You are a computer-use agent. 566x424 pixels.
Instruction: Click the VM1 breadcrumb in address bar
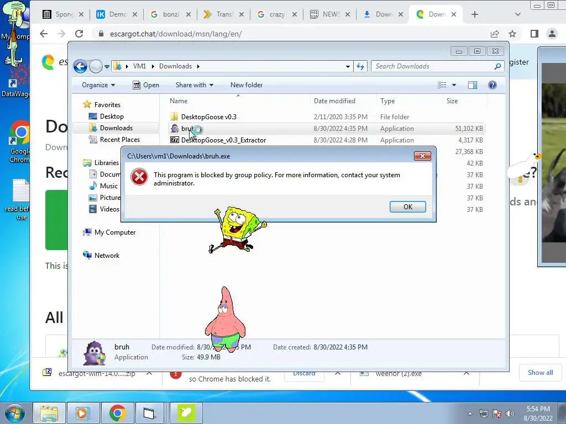(139, 66)
